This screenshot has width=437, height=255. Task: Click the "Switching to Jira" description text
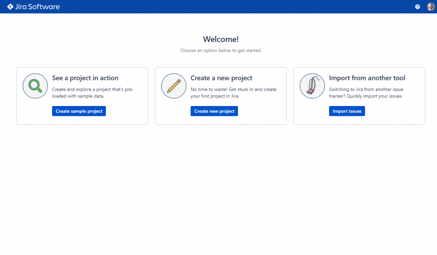(366, 93)
